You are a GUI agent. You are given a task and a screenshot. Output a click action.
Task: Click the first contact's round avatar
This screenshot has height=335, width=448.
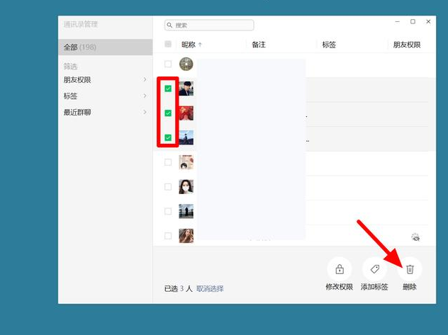pyautogui.click(x=186, y=64)
